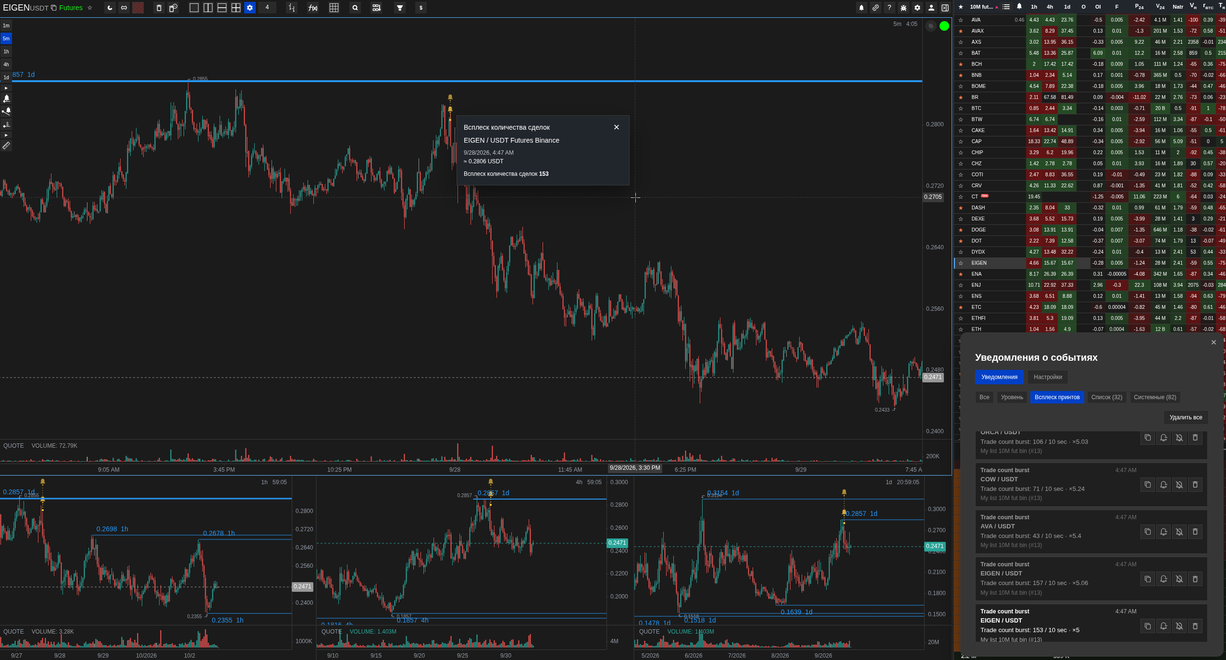The width and height of the screenshot is (1226, 660).
Task: Toggle favorite star for EIGEN row
Action: coord(961,263)
